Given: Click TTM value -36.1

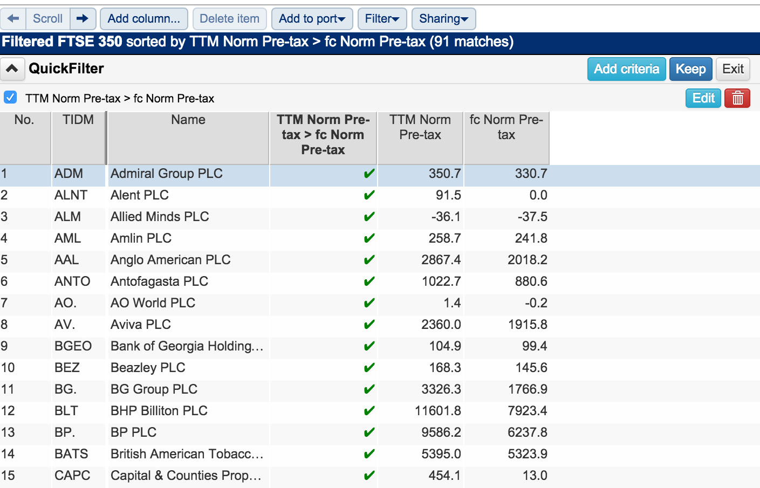Looking at the screenshot, I should click(x=446, y=217).
